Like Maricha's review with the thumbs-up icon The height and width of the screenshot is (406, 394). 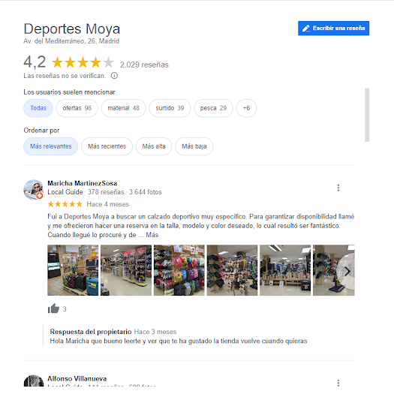[53, 308]
